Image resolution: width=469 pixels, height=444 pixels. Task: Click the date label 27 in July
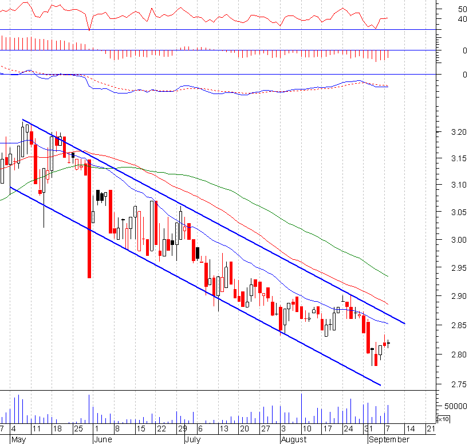266,429
